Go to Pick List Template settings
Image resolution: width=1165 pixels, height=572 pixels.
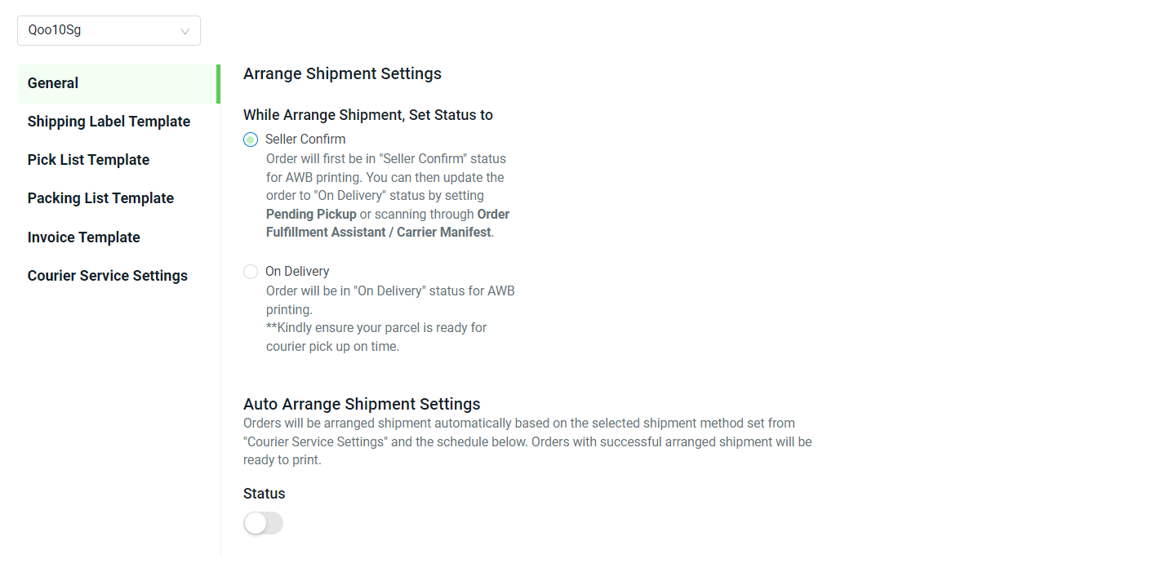[88, 160]
